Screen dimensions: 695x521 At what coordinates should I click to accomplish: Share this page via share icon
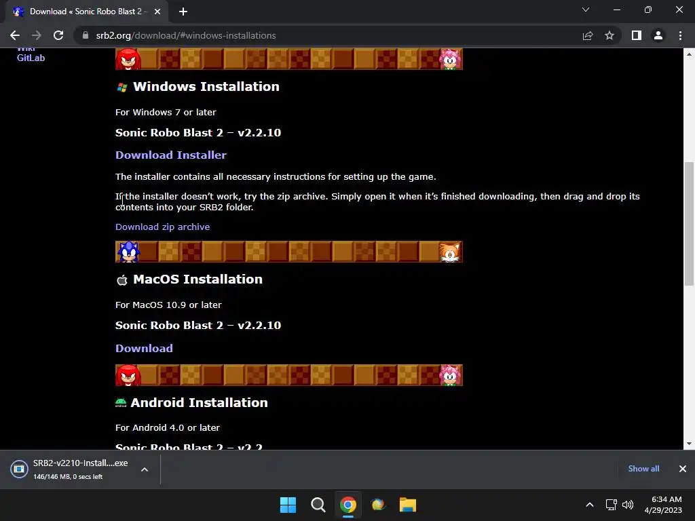588,35
